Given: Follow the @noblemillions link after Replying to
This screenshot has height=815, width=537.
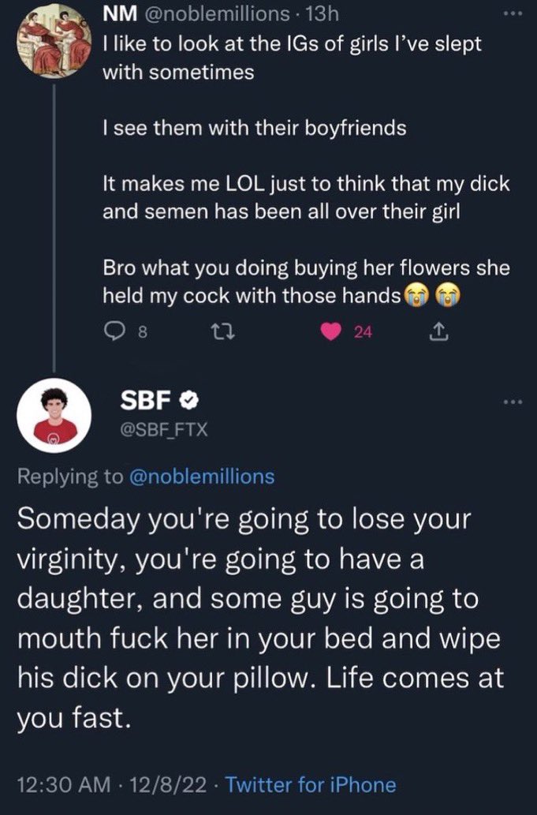Looking at the screenshot, I should [201, 476].
